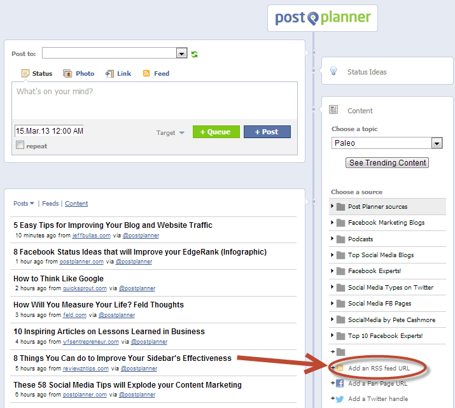This screenshot has width=455, height=408.
Task: Open the Target dropdown
Action: point(171,133)
